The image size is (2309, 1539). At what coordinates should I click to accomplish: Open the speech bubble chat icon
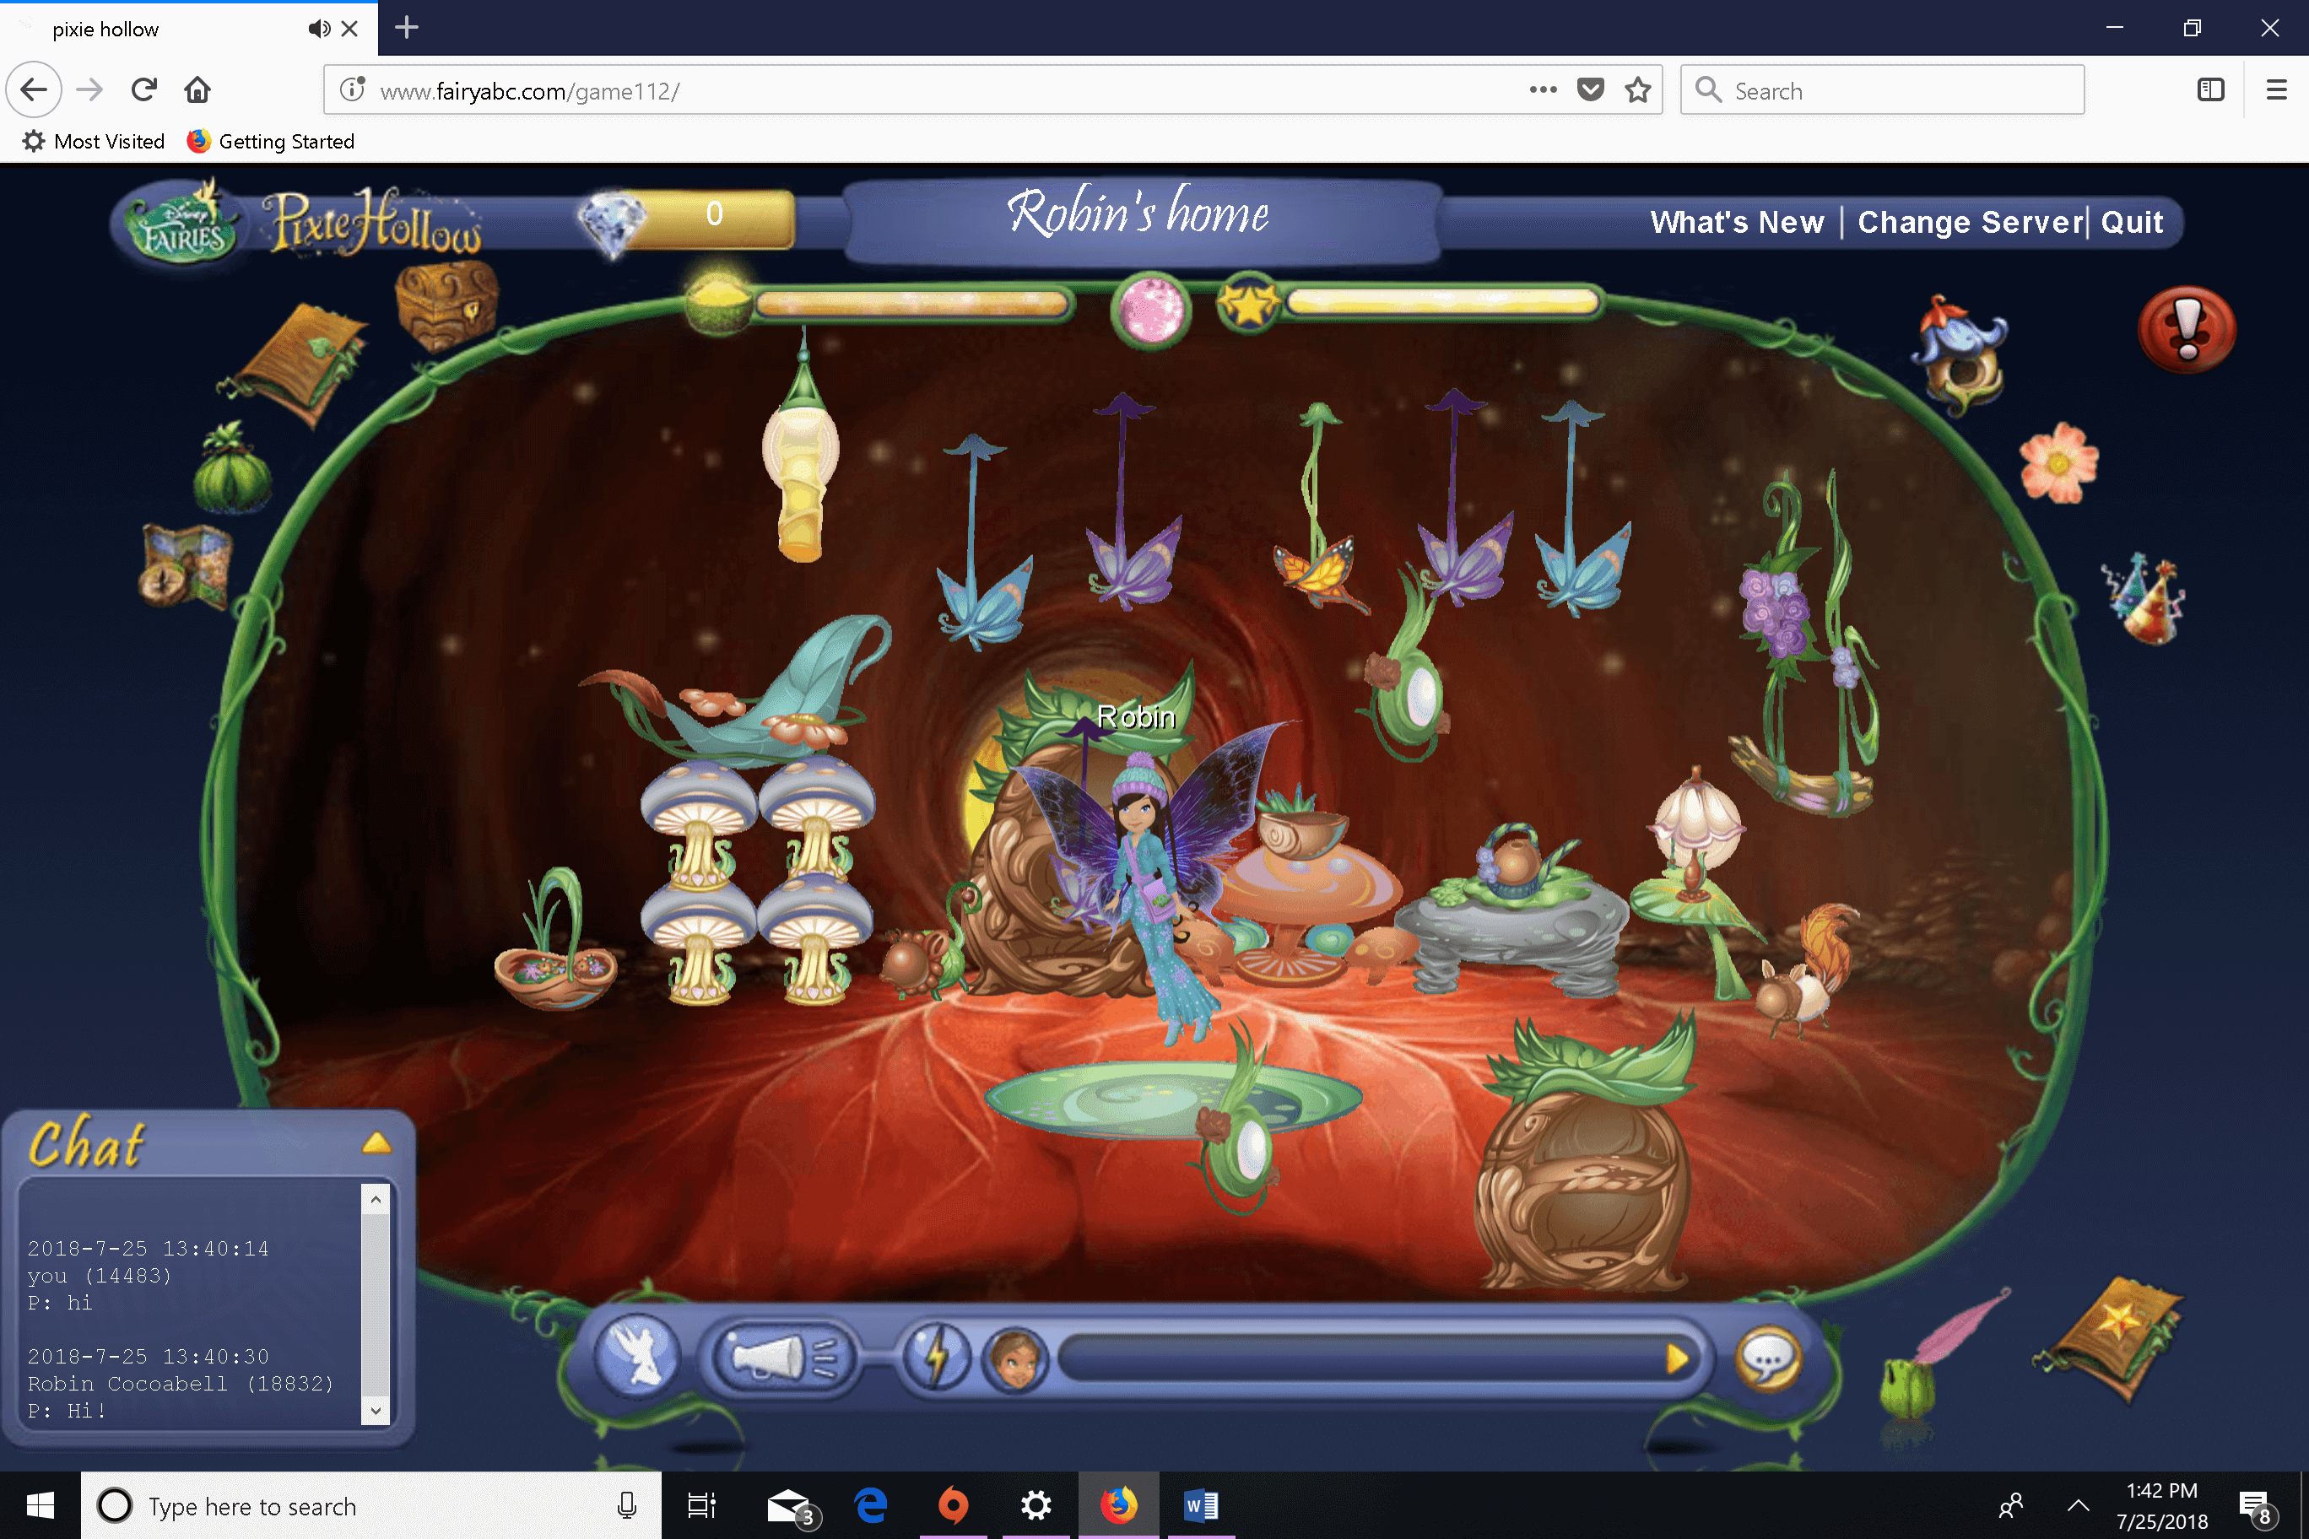1768,1359
